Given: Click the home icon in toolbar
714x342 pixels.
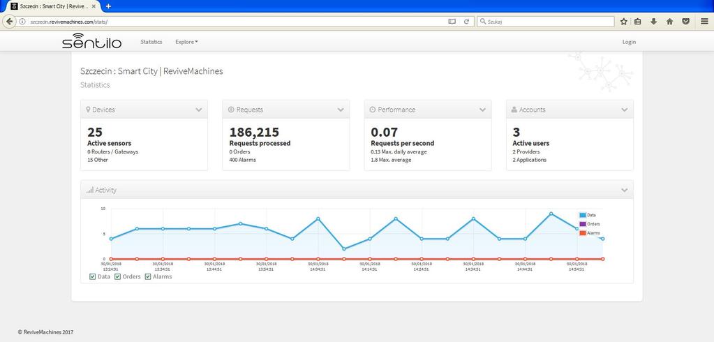Looking at the screenshot, I should point(669,22).
